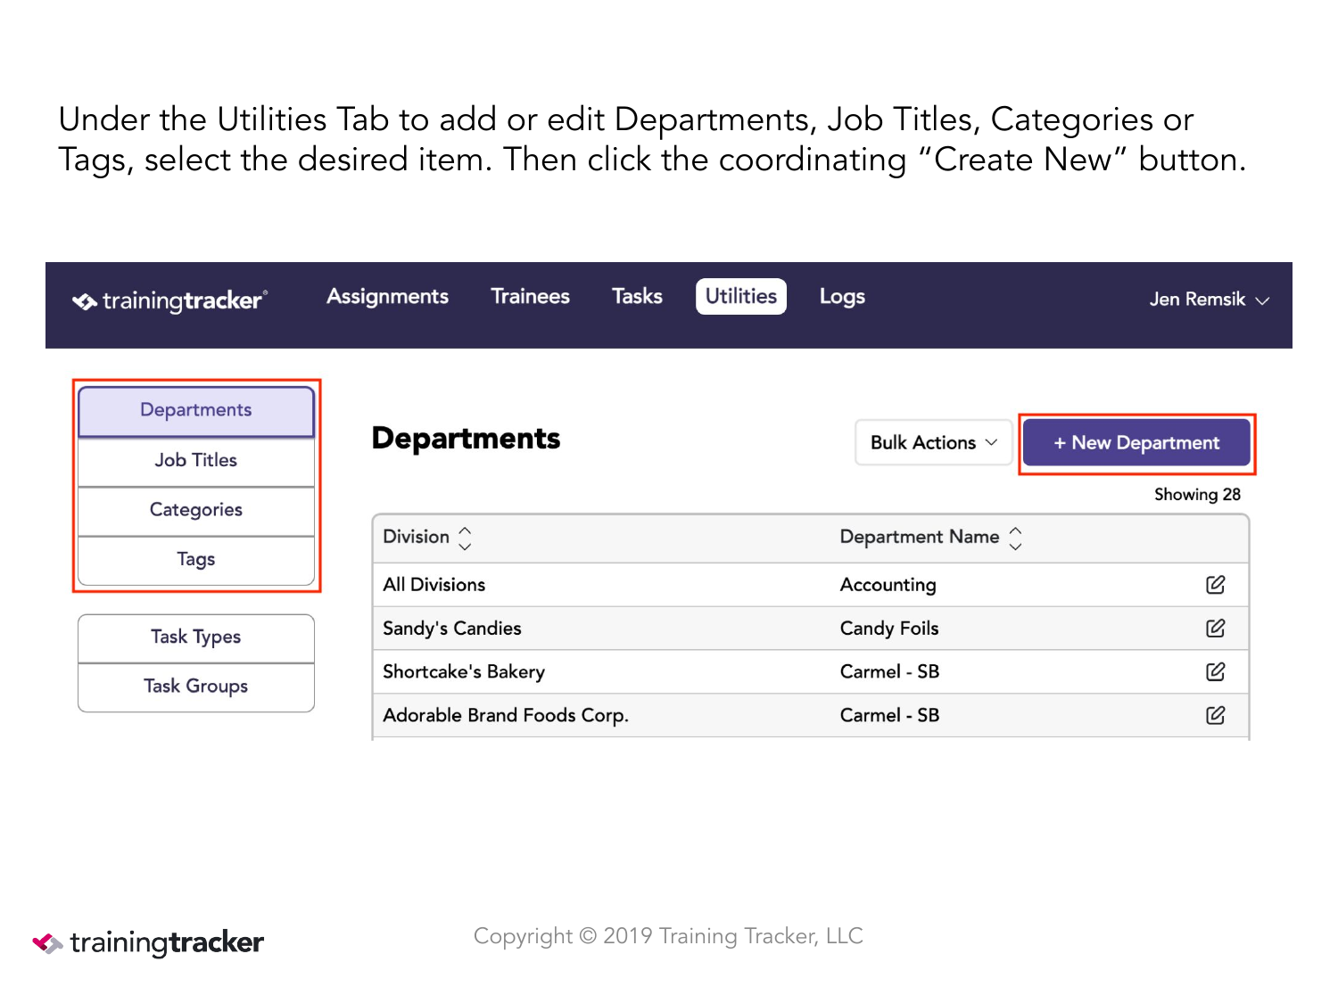Image resolution: width=1338 pixels, height=1003 pixels.
Task: Open the Jen Remsik user menu
Action: [1209, 300]
